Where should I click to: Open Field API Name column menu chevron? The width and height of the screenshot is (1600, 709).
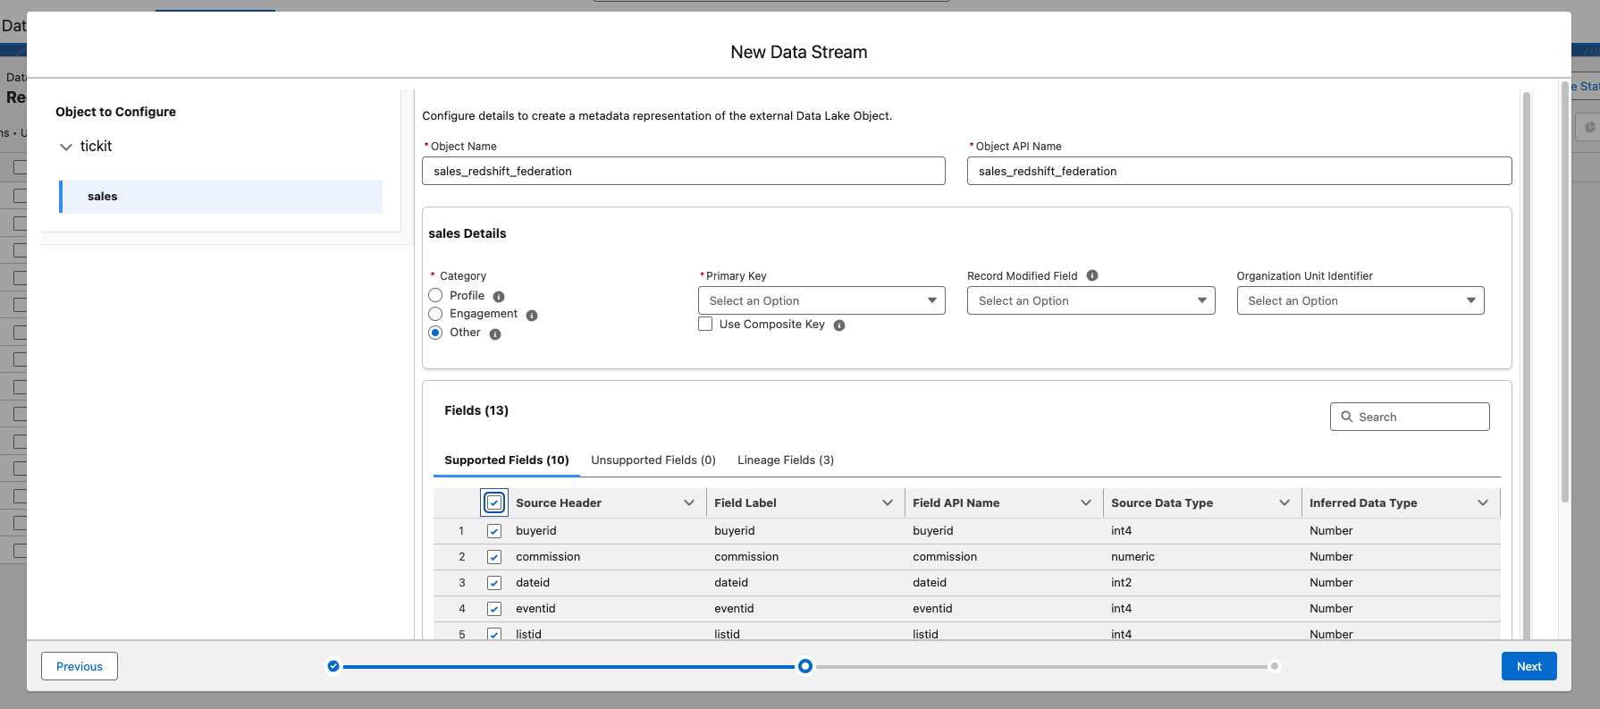pyautogui.click(x=1086, y=502)
